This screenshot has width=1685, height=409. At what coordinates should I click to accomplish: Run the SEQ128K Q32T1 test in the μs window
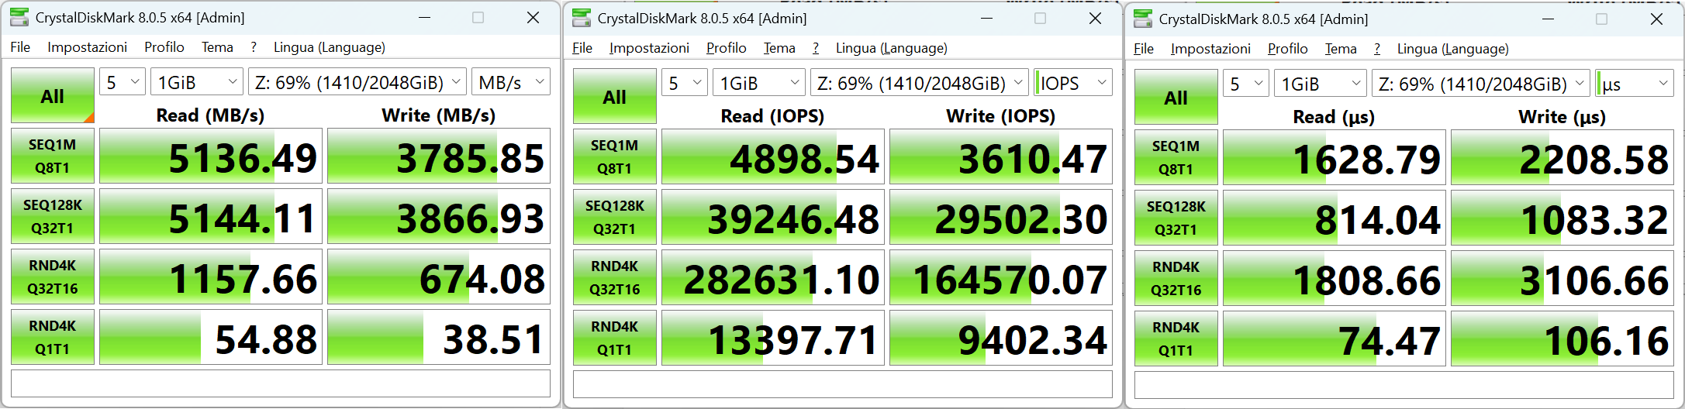(x=1176, y=218)
